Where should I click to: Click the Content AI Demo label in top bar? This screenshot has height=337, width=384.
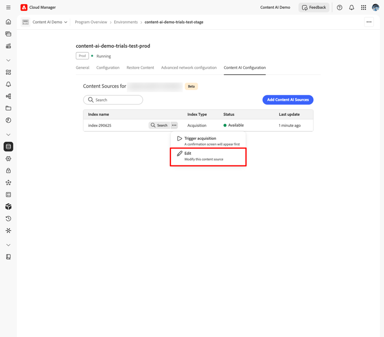[x=275, y=7]
